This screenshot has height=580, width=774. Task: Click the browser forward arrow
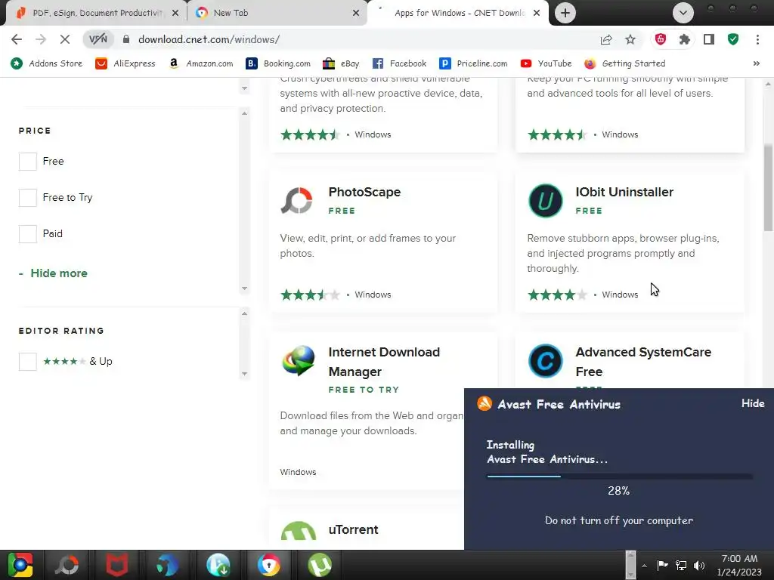click(x=41, y=39)
